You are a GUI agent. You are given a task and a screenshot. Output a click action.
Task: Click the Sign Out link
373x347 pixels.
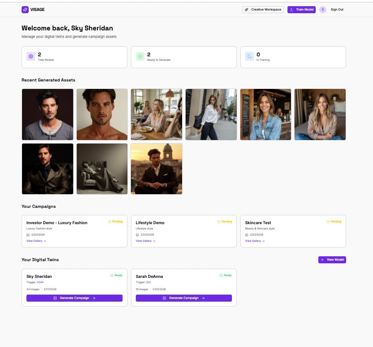coord(337,10)
